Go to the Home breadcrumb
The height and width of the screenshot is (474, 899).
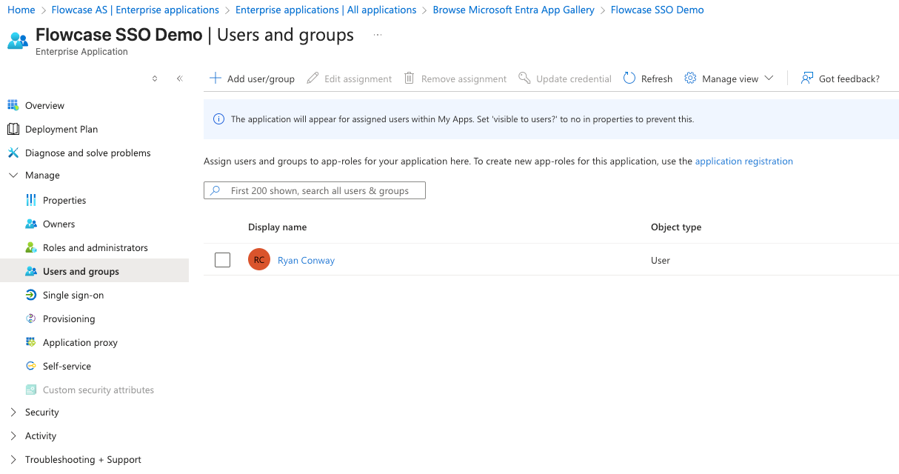pyautogui.click(x=21, y=10)
